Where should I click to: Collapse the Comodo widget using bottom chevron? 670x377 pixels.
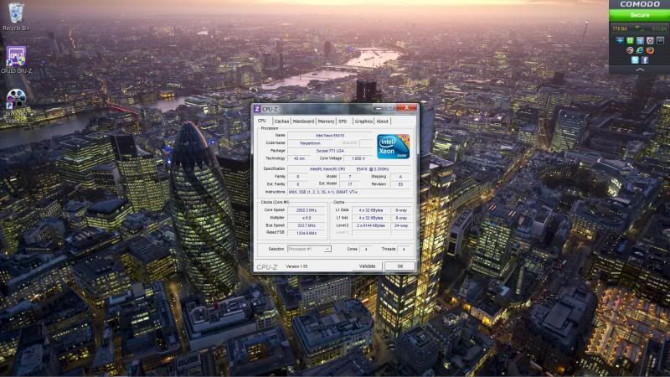coord(639,70)
